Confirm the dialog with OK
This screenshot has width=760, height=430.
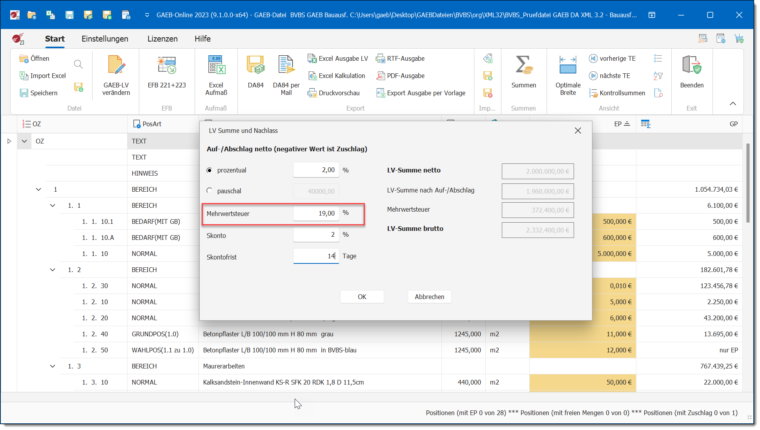pos(362,297)
